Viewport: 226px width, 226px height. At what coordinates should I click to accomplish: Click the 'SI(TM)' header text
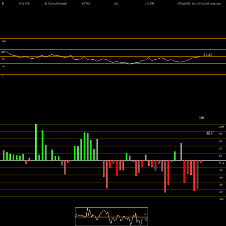[x=86, y=4]
